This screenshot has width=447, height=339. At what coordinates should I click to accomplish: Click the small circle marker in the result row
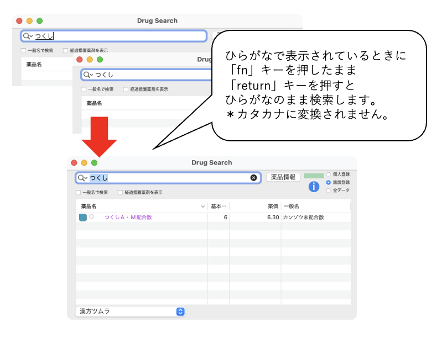tap(92, 217)
